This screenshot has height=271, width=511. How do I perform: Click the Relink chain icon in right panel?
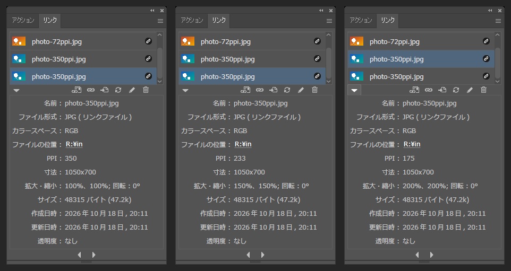428,90
